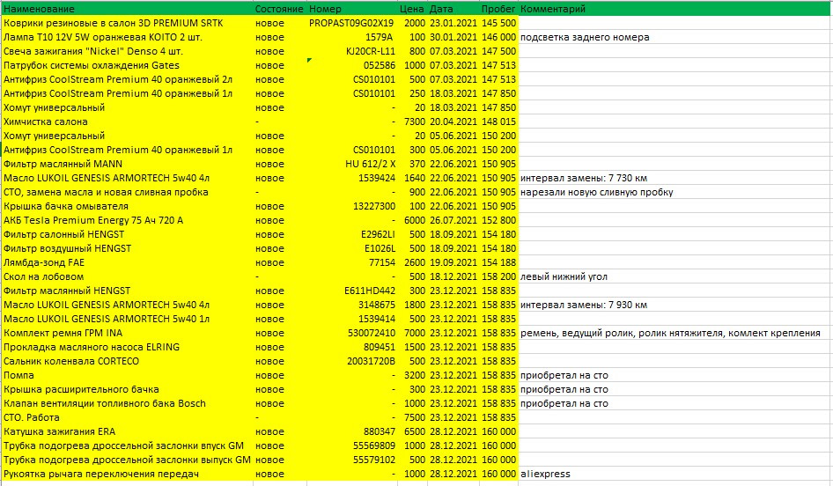Select number cell "052586" with error indicator
This screenshot has width=833, height=486.
pos(351,65)
